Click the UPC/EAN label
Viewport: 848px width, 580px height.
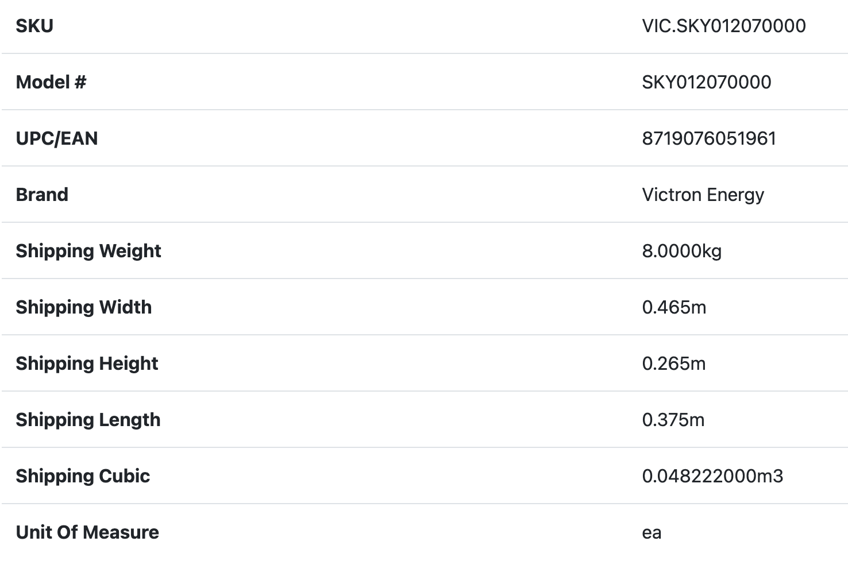(57, 138)
